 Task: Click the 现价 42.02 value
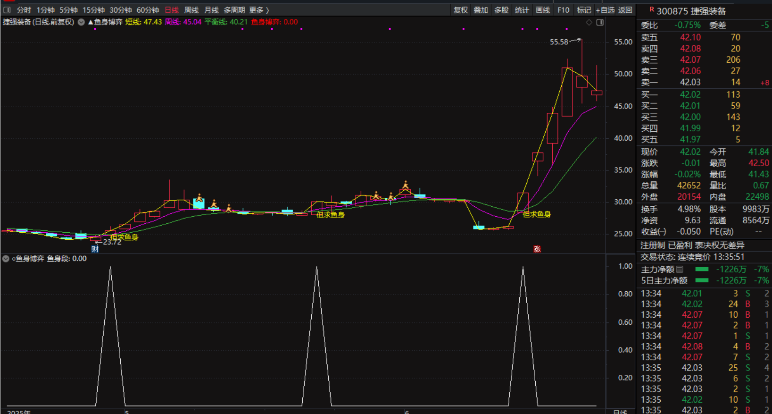click(690, 152)
